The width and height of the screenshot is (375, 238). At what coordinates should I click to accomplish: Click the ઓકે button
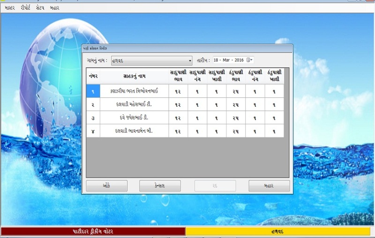[x=107, y=186]
